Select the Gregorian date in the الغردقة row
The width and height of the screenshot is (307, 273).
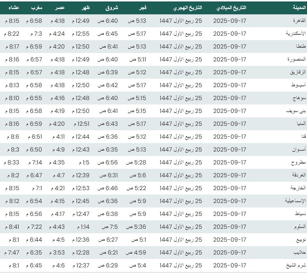coord(230,175)
